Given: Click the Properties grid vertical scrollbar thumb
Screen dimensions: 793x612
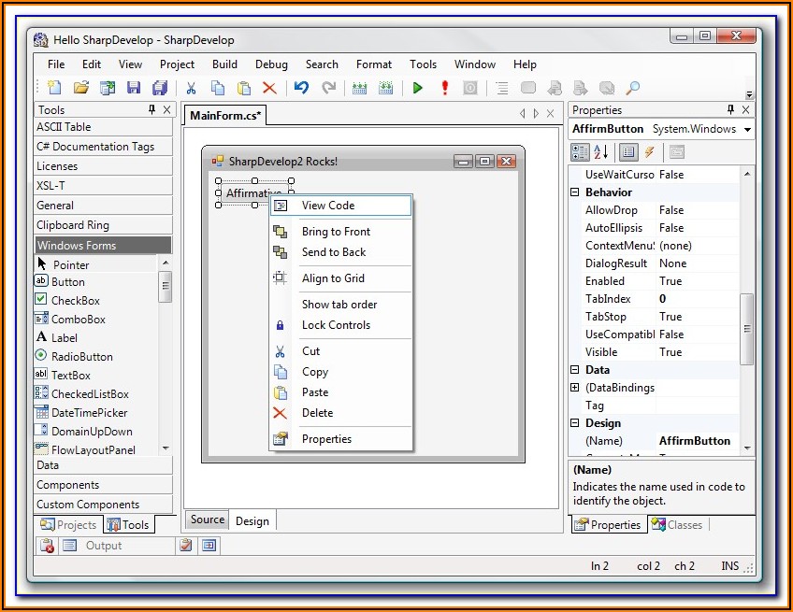Looking at the screenshot, I should (x=746, y=329).
